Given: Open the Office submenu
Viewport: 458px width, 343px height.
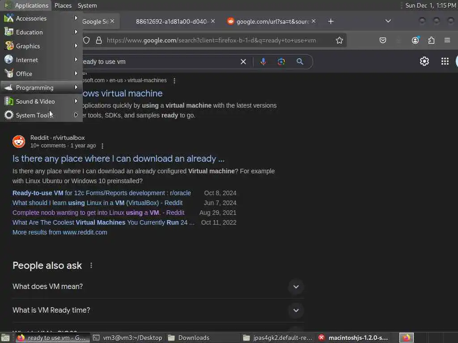Looking at the screenshot, I should coord(41,74).
